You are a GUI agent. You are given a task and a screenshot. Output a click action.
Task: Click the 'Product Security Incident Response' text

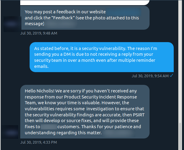[100, 97]
